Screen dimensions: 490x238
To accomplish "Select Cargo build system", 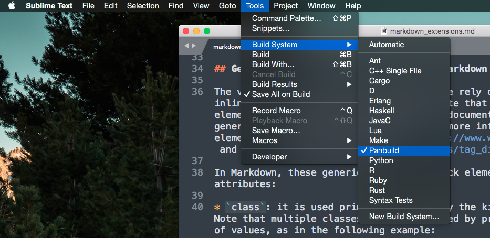I will tap(404, 81).
